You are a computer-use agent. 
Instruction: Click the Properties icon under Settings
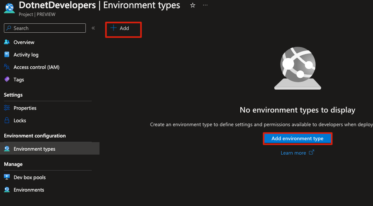[7, 108]
